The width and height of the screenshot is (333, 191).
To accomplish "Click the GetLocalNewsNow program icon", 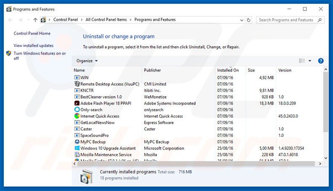I will (x=77, y=123).
